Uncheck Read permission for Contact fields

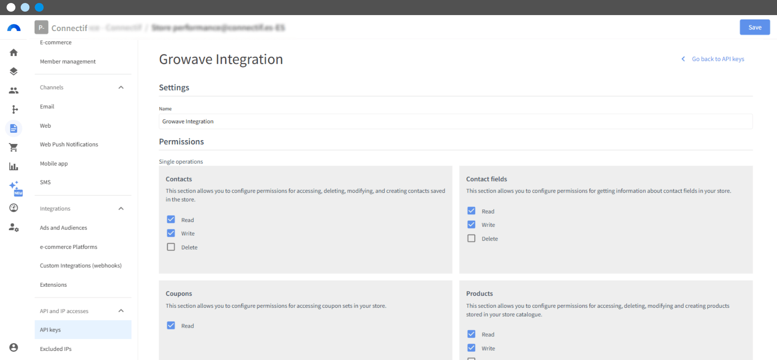tap(471, 211)
